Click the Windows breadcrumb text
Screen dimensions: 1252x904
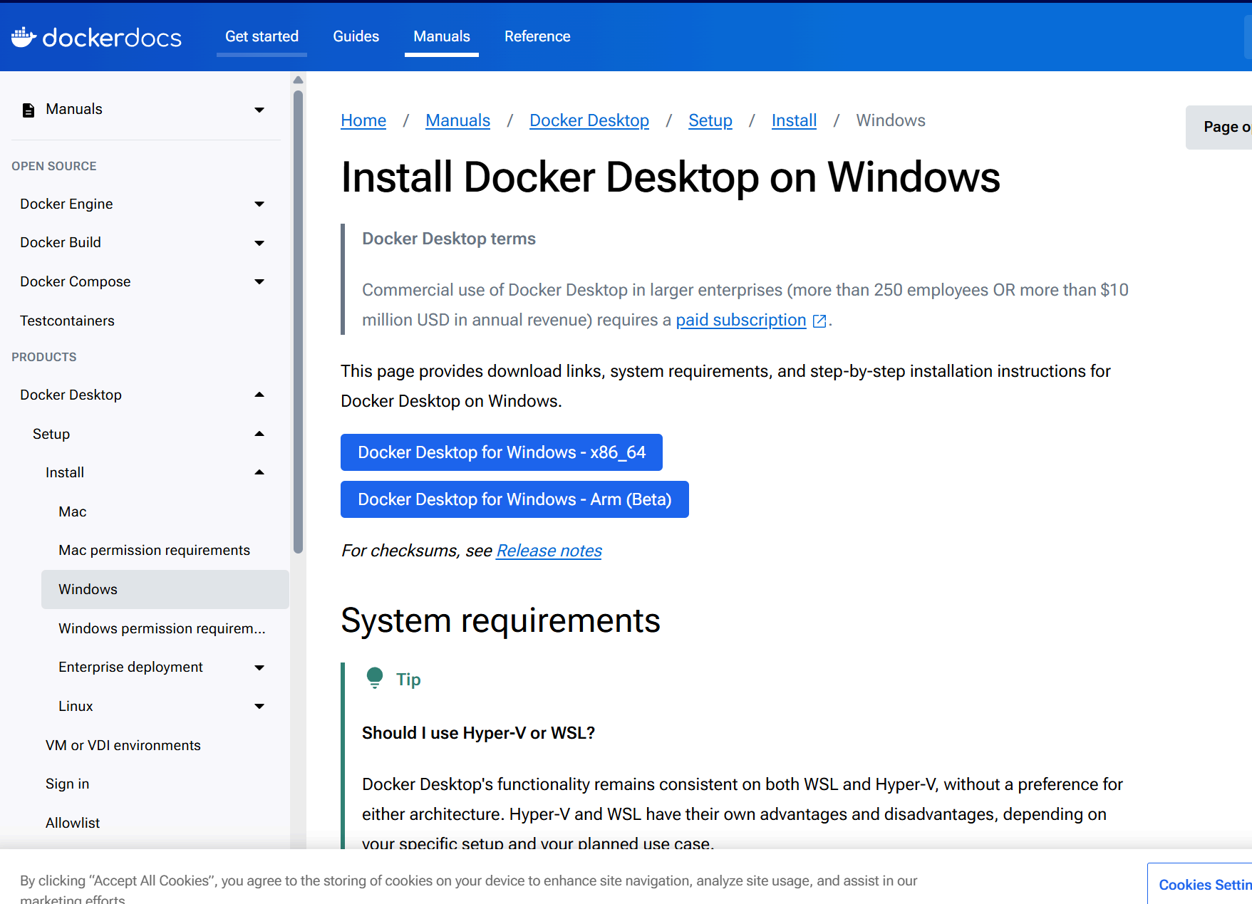(891, 120)
